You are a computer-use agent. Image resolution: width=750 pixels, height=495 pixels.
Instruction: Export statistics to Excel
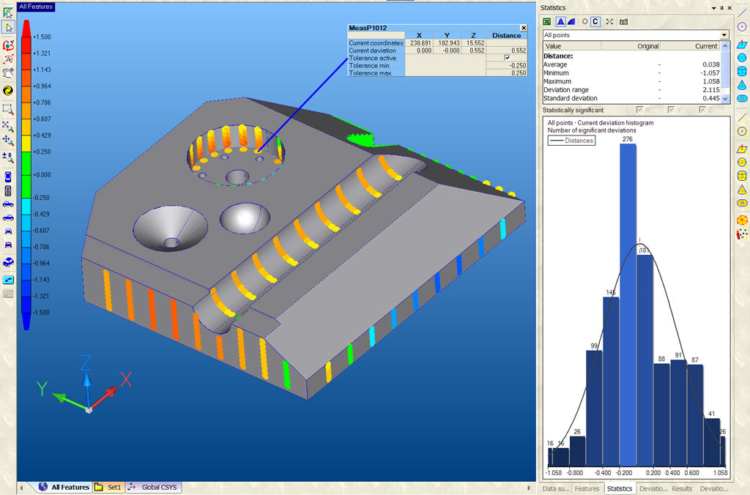click(x=546, y=22)
